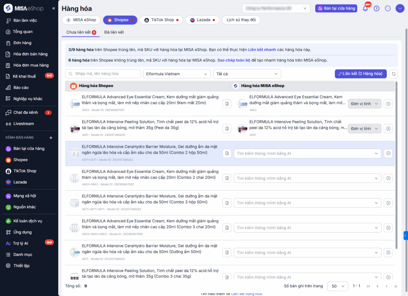Image resolution: width=408 pixels, height=296 pixels.
Task: Click the Sao chép toàn bộ link
Action: click(x=233, y=60)
